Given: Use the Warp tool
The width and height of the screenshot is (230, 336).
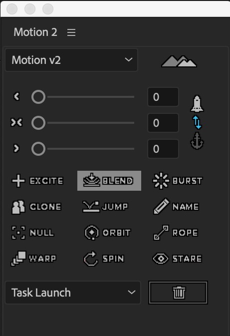Looking at the screenshot, I should [x=33, y=259].
